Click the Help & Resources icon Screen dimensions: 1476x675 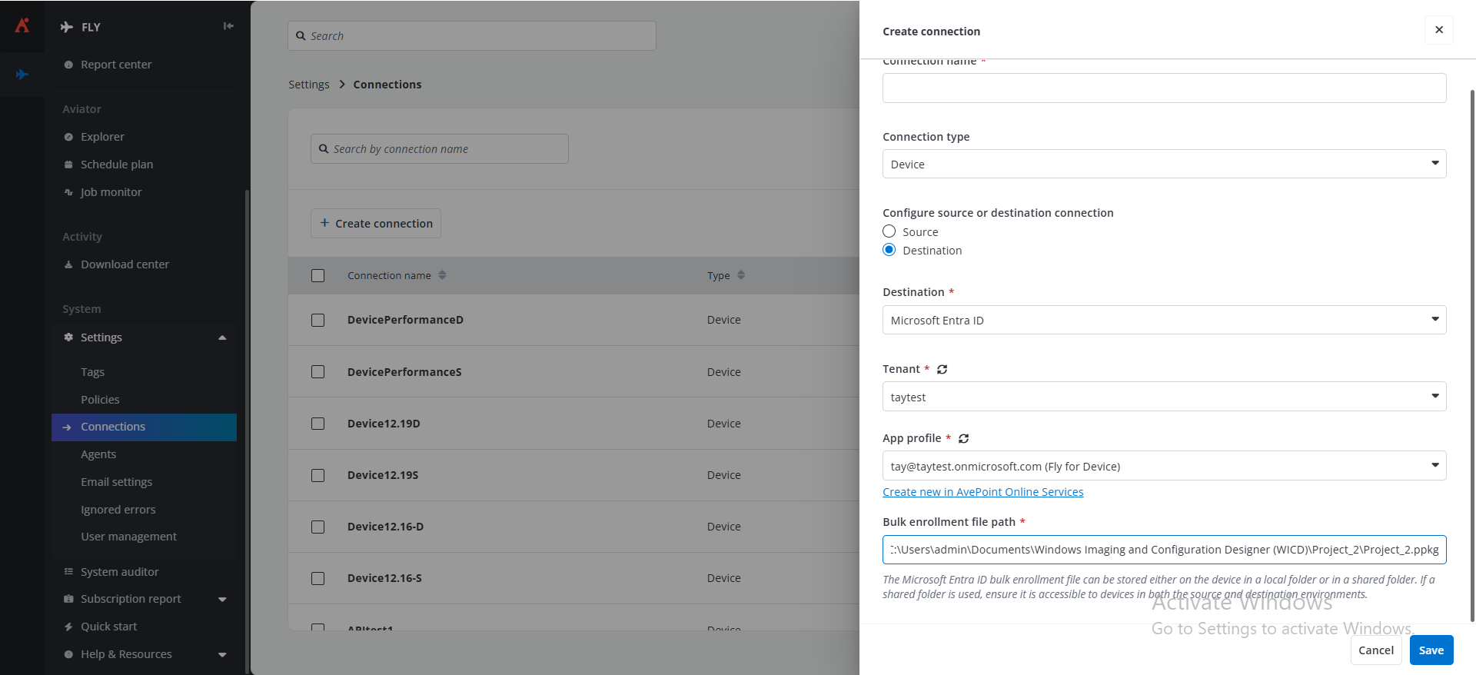[x=68, y=654]
